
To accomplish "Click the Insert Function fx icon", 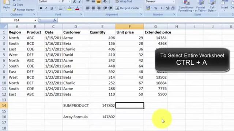I will pos(54,20).
